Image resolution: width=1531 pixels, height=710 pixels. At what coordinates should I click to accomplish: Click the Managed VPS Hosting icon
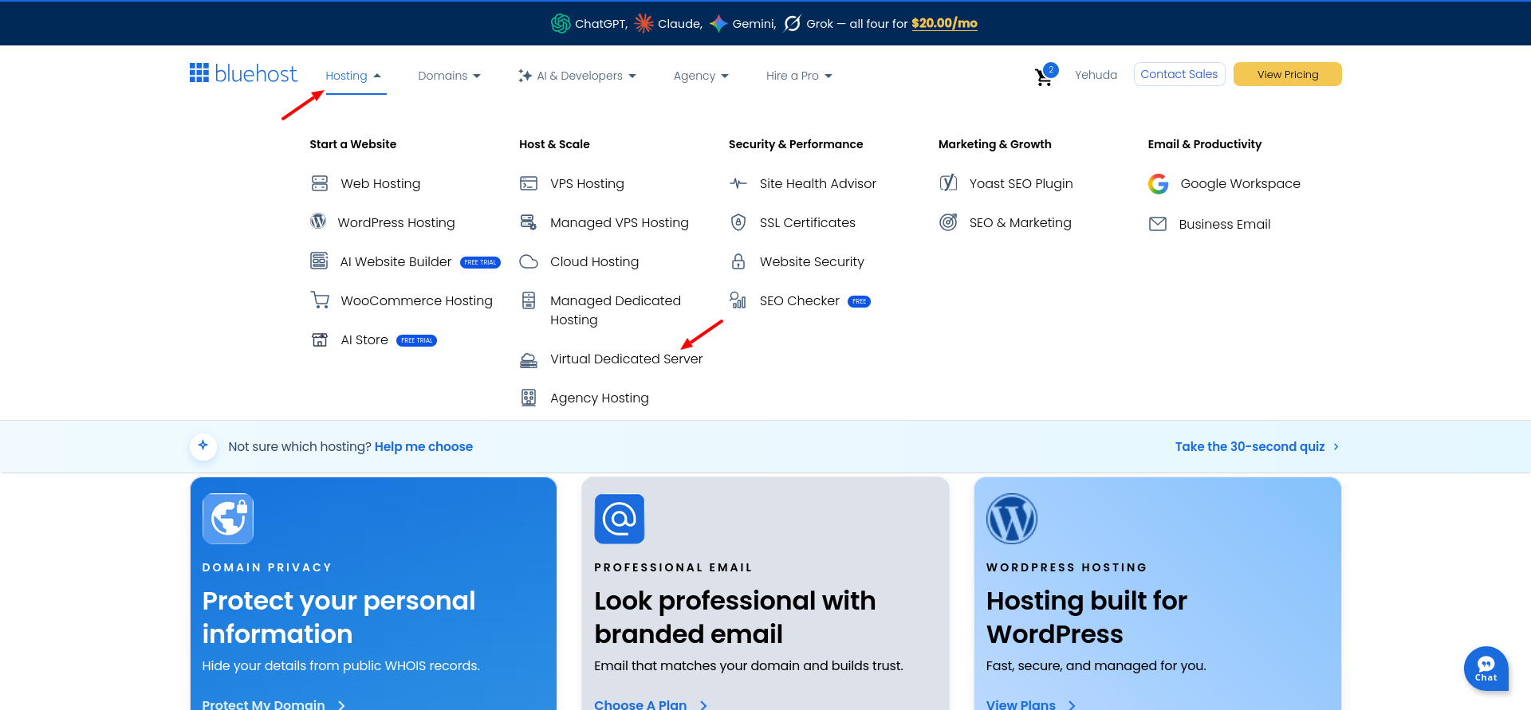pos(529,222)
